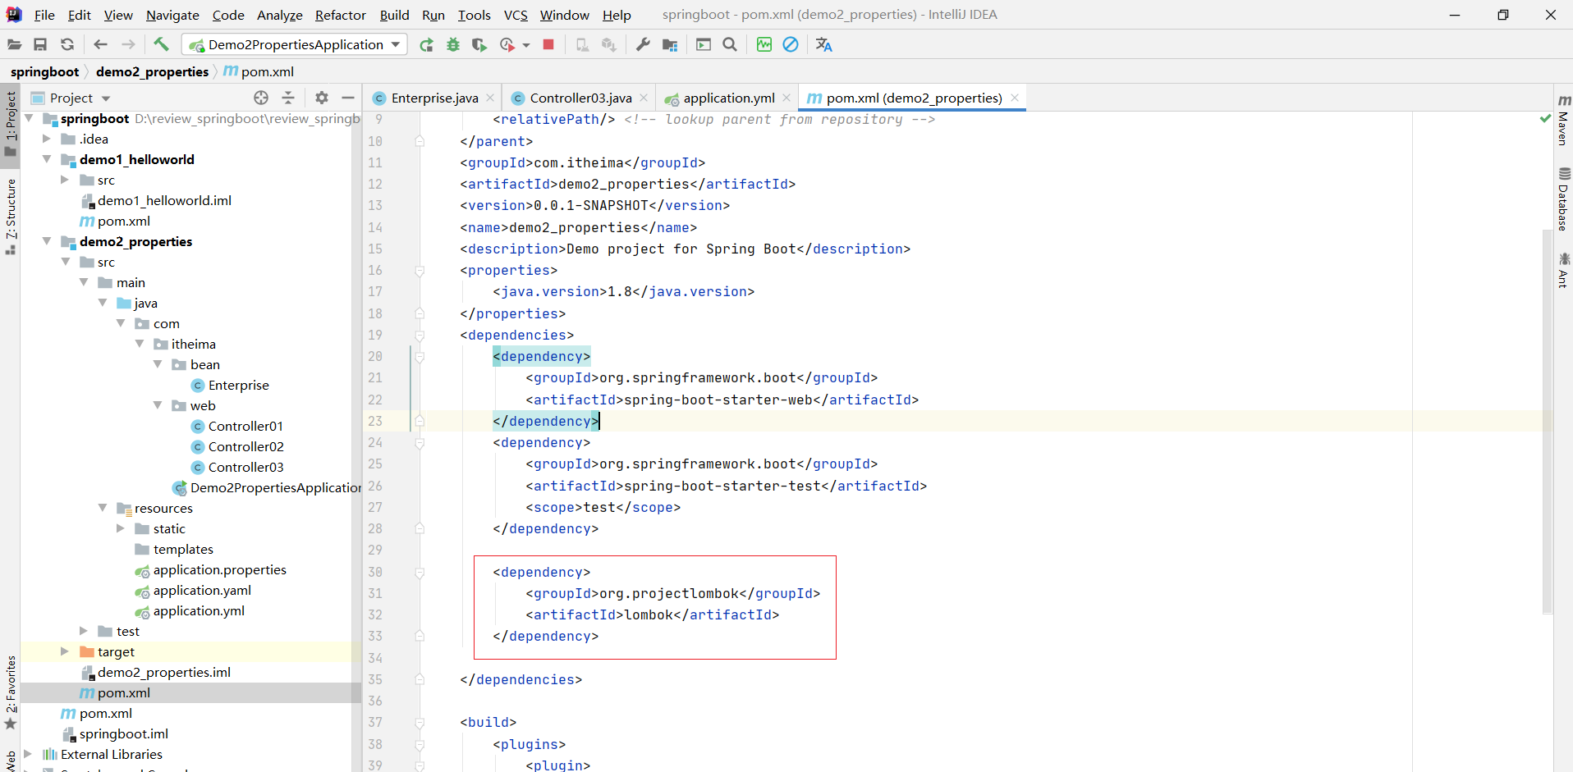This screenshot has width=1573, height=772.
Task: Open the Demo2PropertiesApplication run configuration dropdown
Action: (x=295, y=44)
